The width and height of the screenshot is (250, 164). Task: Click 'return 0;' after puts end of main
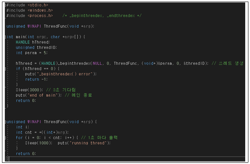(x=26, y=100)
